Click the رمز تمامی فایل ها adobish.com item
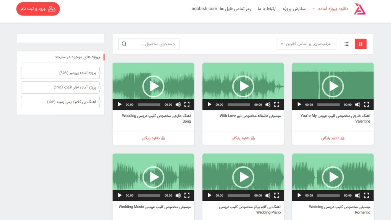The height and width of the screenshot is (220, 391). 221,9
